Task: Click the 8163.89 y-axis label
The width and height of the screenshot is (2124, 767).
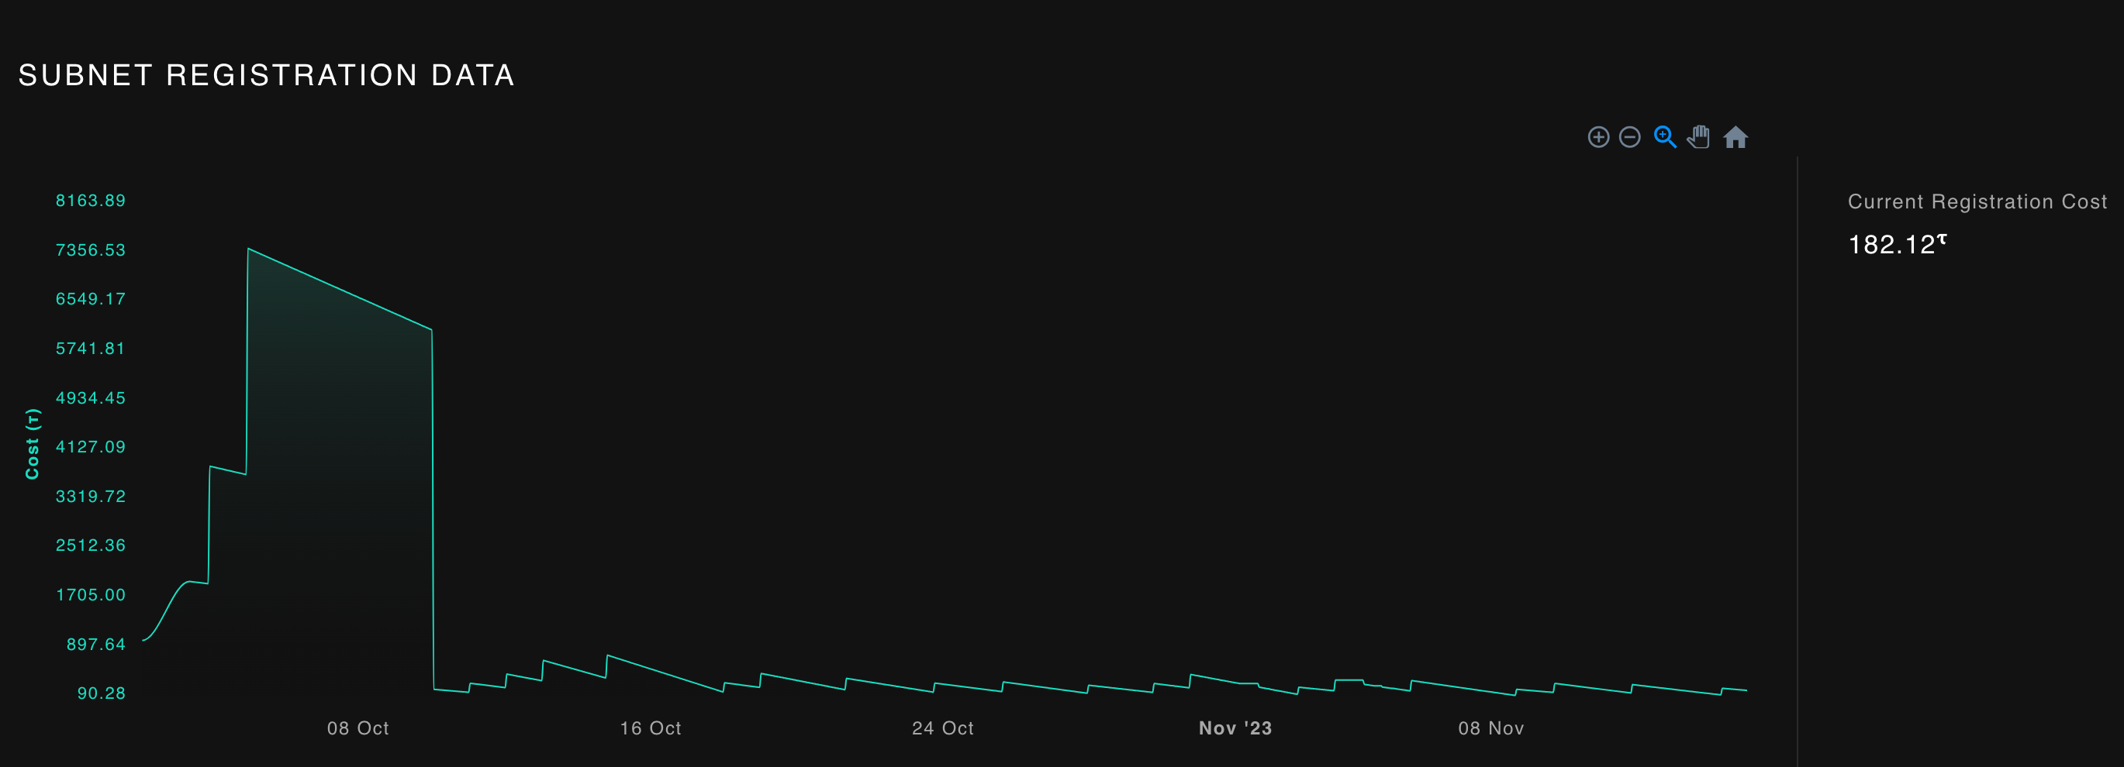Action: click(x=91, y=200)
